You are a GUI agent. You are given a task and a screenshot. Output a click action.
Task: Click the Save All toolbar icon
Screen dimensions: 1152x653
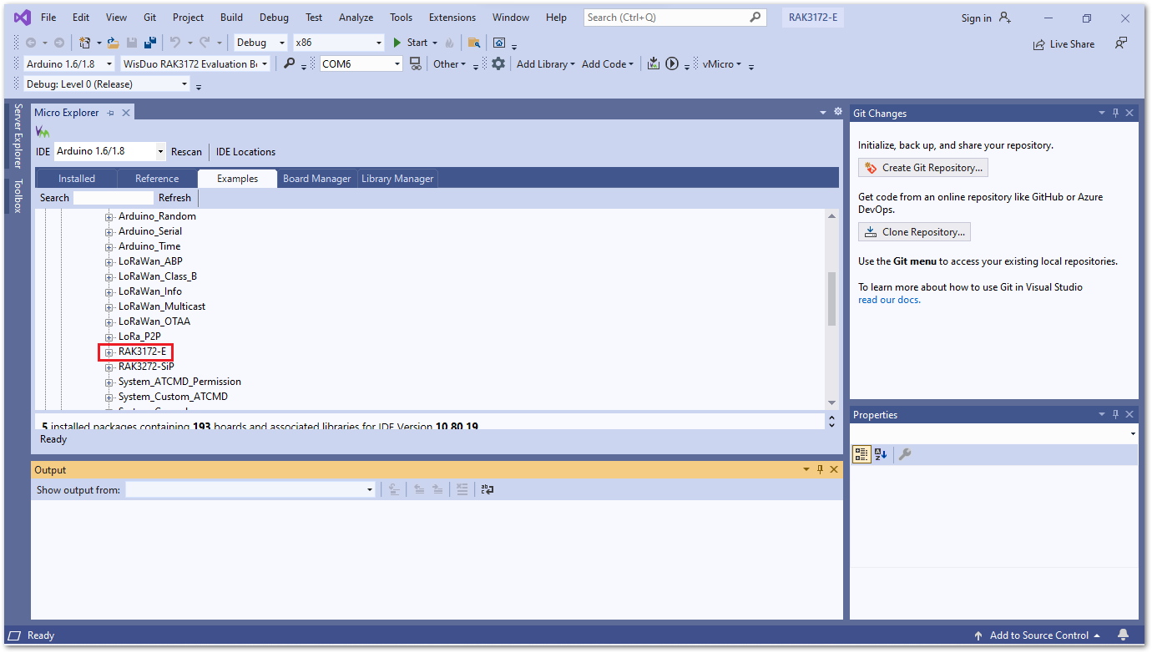[150, 43]
